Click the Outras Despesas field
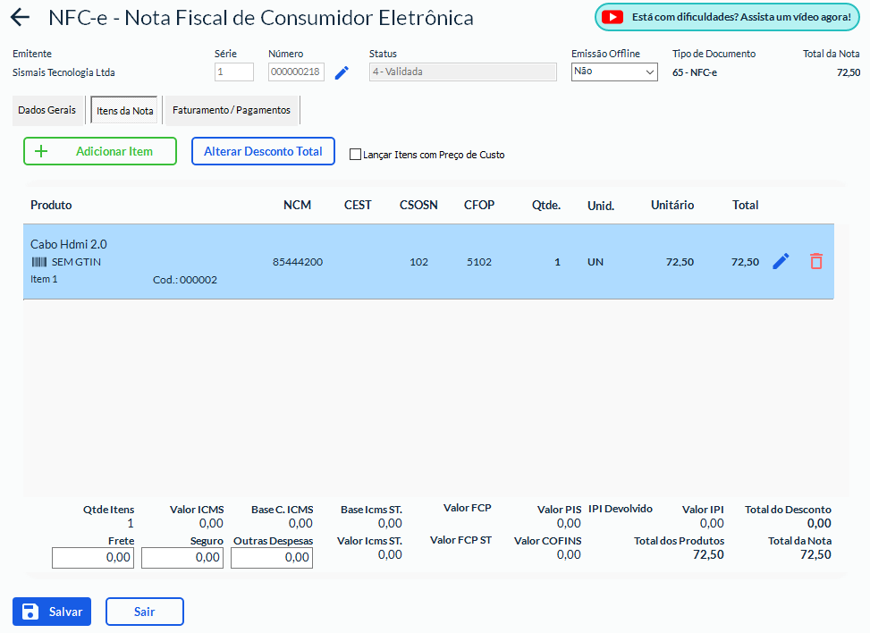Screen dimensions: 870x633 [272, 558]
